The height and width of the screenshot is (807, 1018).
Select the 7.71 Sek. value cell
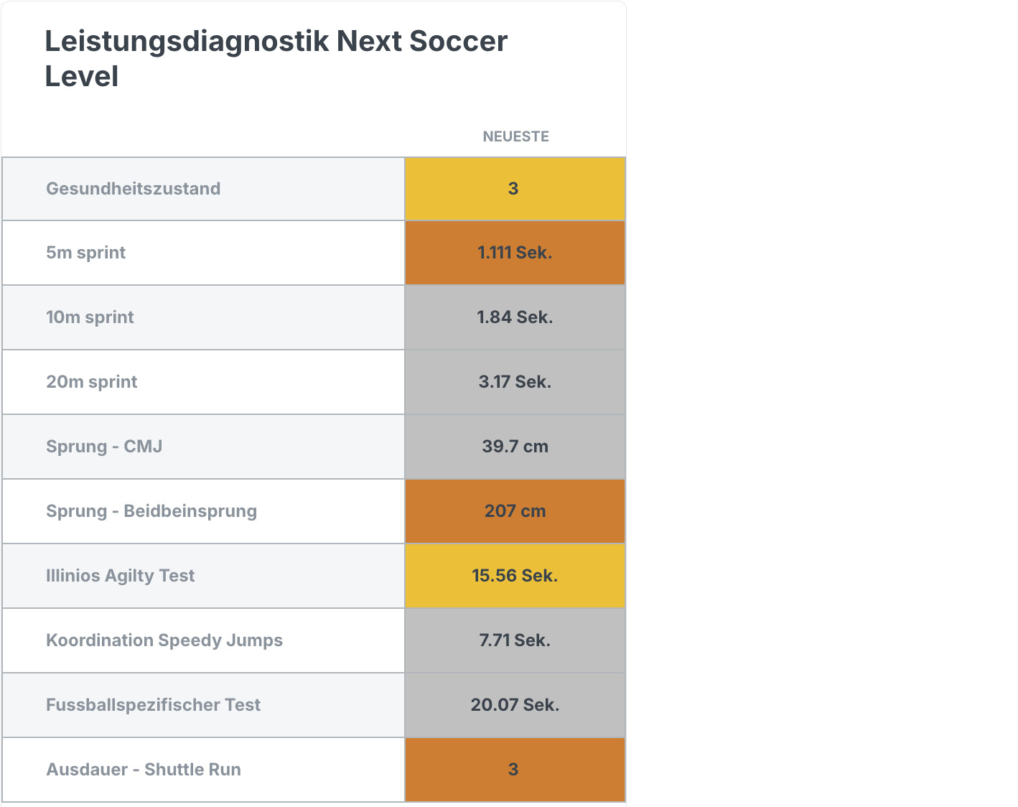[515, 640]
